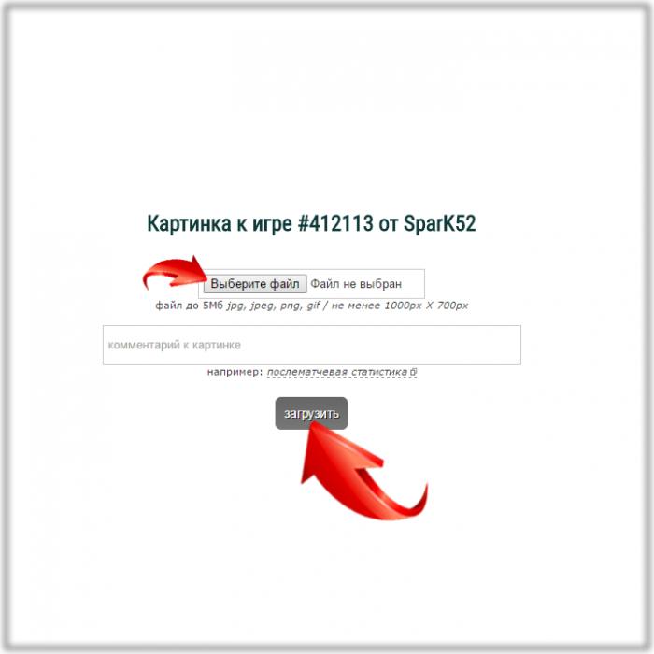Image resolution: width=654 pixels, height=654 pixels.
Task: Click the large red arrow below 'загрузить'
Action: [363, 471]
